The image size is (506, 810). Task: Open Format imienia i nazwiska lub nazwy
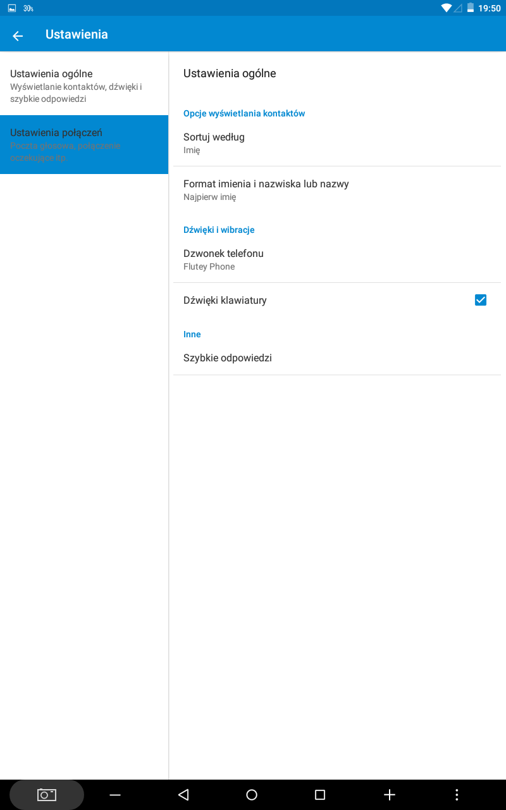(337, 190)
